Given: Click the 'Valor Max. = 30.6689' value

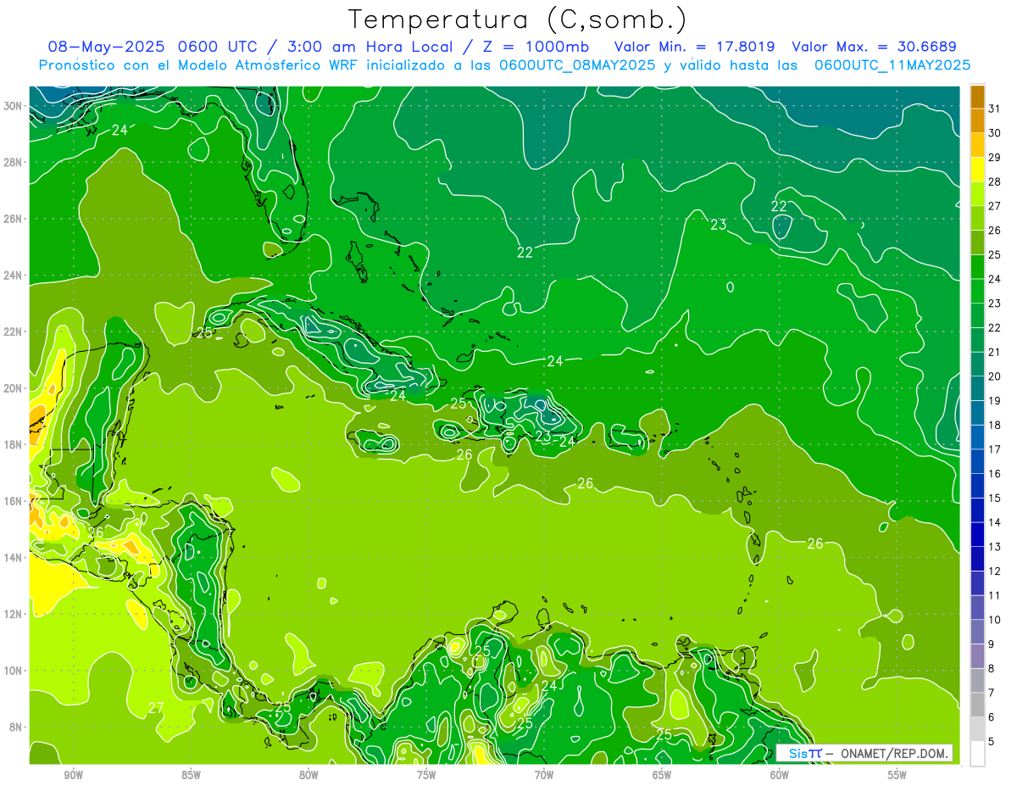Looking at the screenshot, I should coord(875,47).
